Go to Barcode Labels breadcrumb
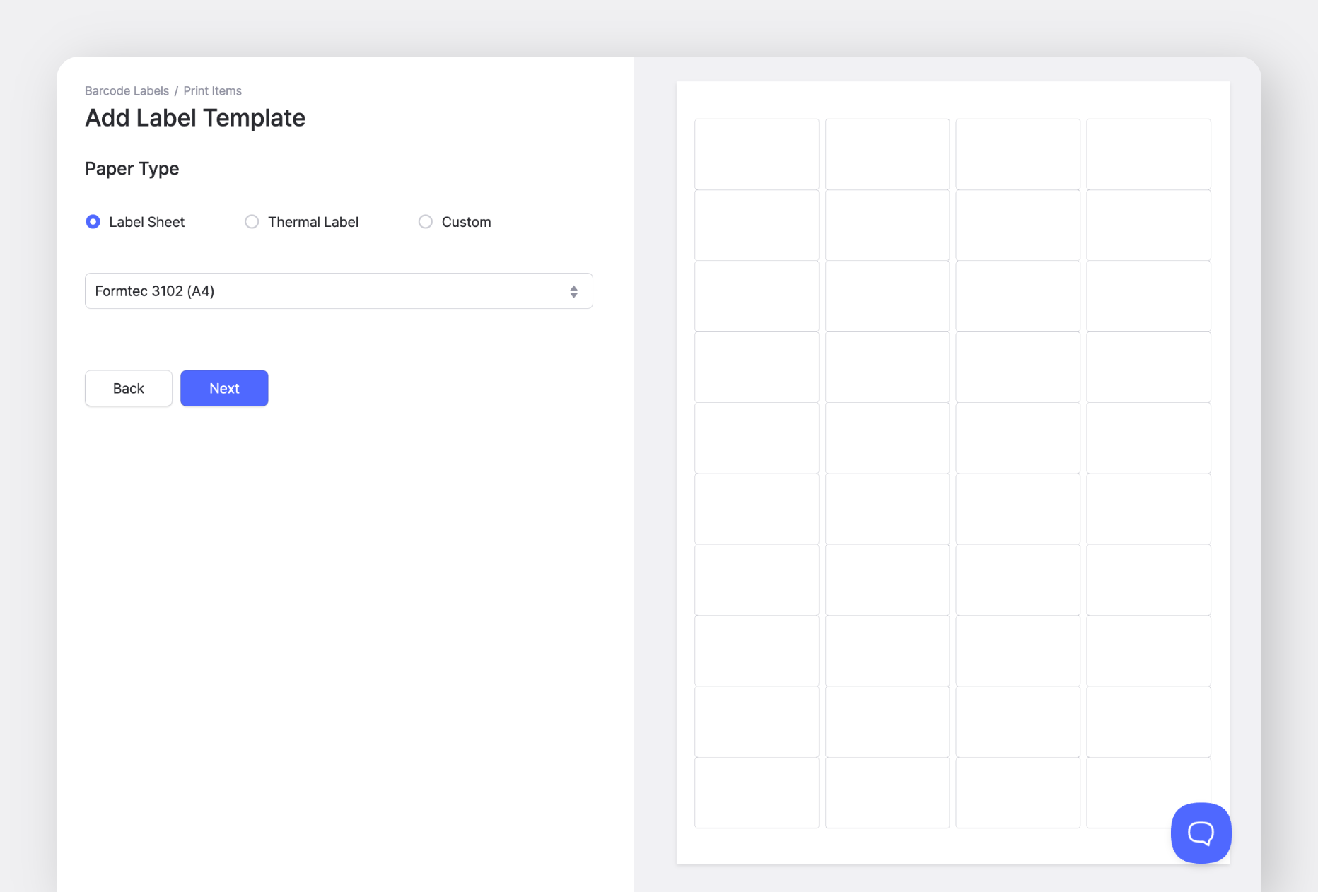 (x=127, y=90)
